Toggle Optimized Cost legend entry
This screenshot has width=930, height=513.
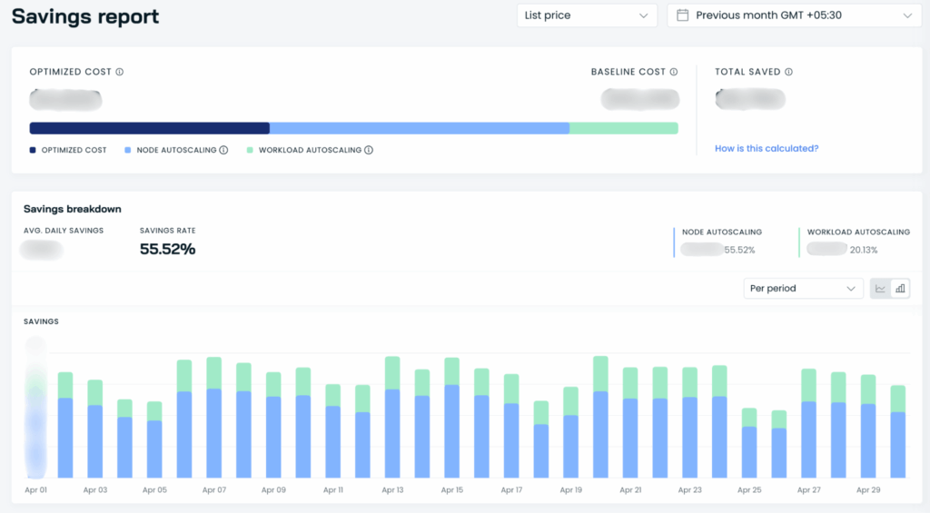[68, 150]
